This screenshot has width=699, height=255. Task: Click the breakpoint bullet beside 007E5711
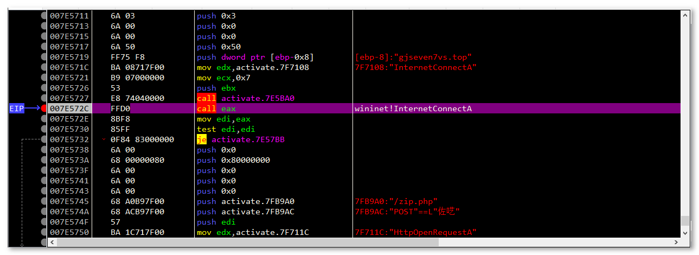(44, 16)
